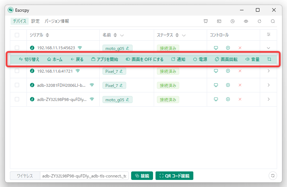Viewport: 287px width, 187px height.
Task: Click the info icon beside 192.168.11.6:41721
Action: click(32, 71)
